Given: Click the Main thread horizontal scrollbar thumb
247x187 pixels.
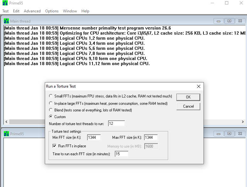Looking at the screenshot, I should pos(27,122).
